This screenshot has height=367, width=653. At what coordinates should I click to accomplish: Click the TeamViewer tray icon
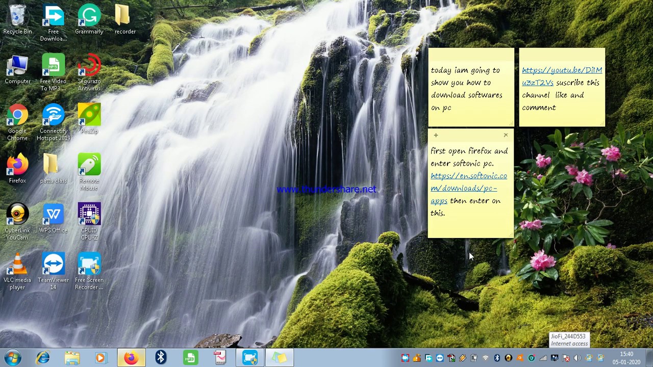(440, 358)
